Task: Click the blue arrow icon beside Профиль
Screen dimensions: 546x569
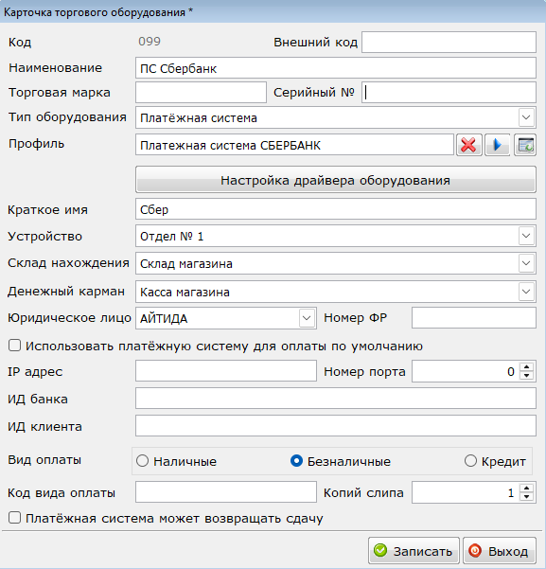Action: tap(498, 145)
